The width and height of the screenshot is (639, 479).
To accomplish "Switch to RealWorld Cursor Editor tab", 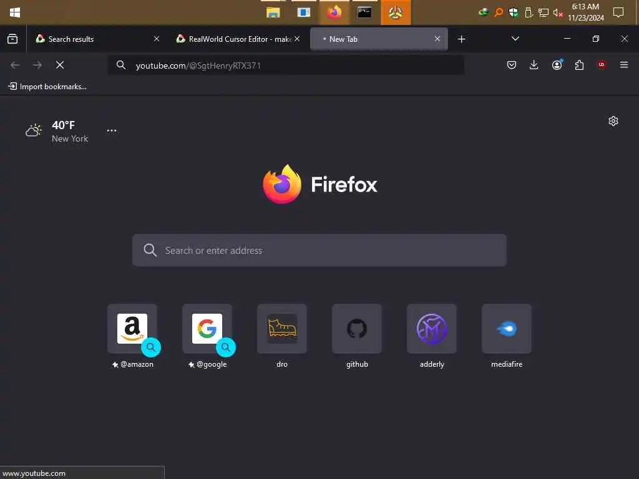I will click(238, 39).
